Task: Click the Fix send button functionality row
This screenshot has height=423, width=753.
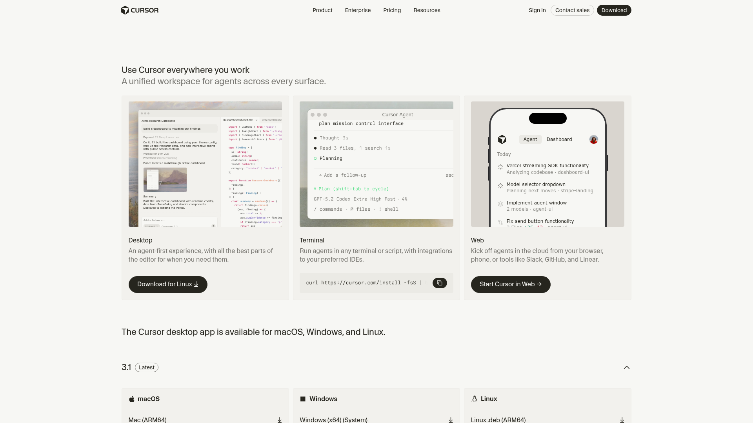Action: point(547,223)
